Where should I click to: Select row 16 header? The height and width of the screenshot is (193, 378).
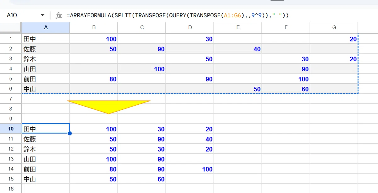[11, 189]
